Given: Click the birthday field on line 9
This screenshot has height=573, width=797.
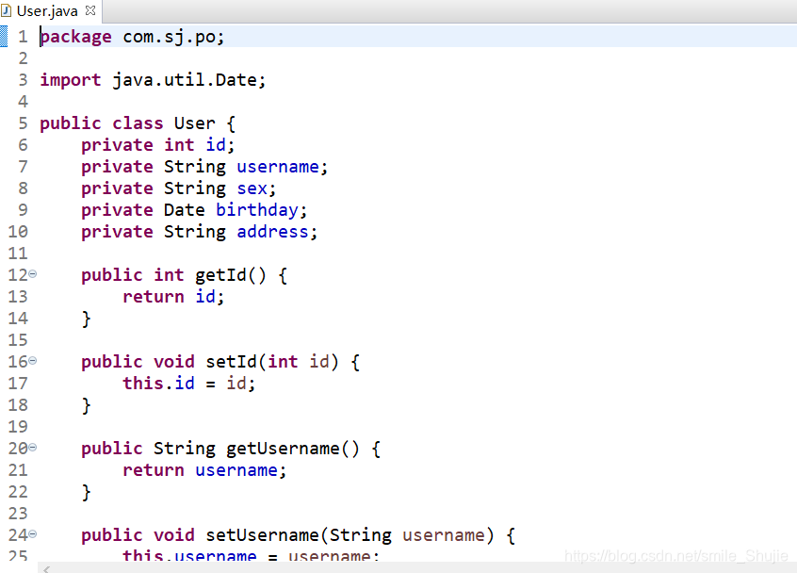Looking at the screenshot, I should pos(257,210).
